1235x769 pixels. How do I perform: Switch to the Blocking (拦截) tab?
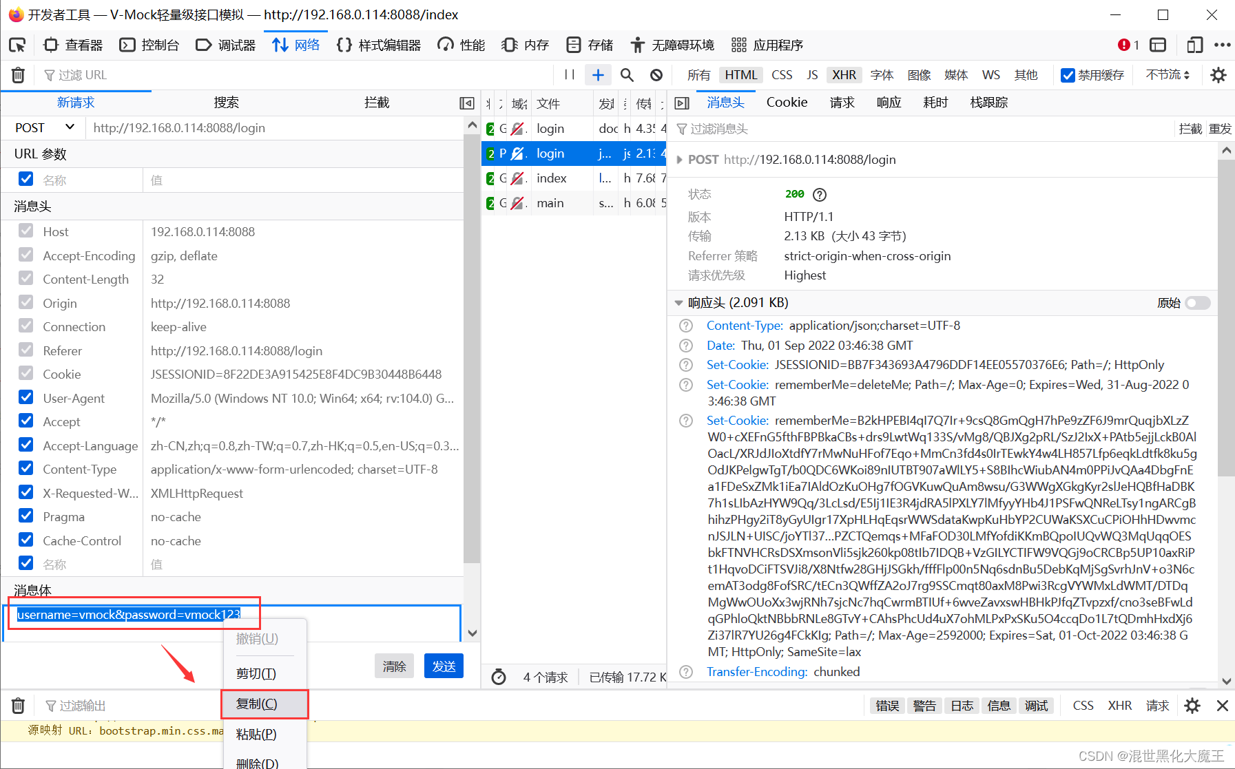click(377, 103)
